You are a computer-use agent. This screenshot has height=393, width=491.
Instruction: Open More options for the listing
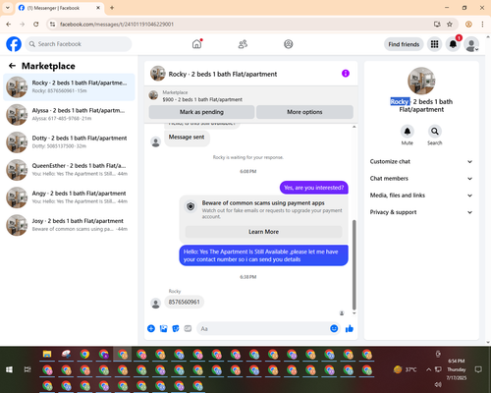coord(304,112)
